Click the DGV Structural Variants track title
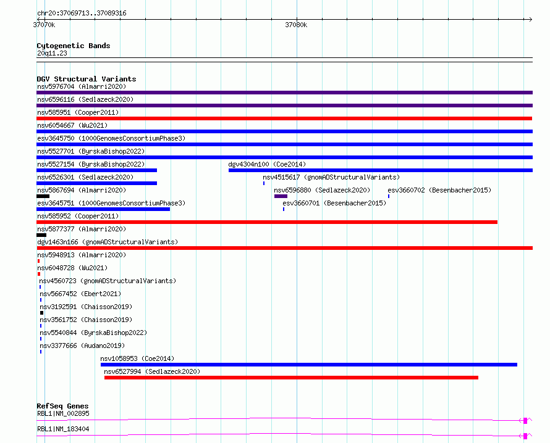The height and width of the screenshot is (443, 550). pos(87,79)
